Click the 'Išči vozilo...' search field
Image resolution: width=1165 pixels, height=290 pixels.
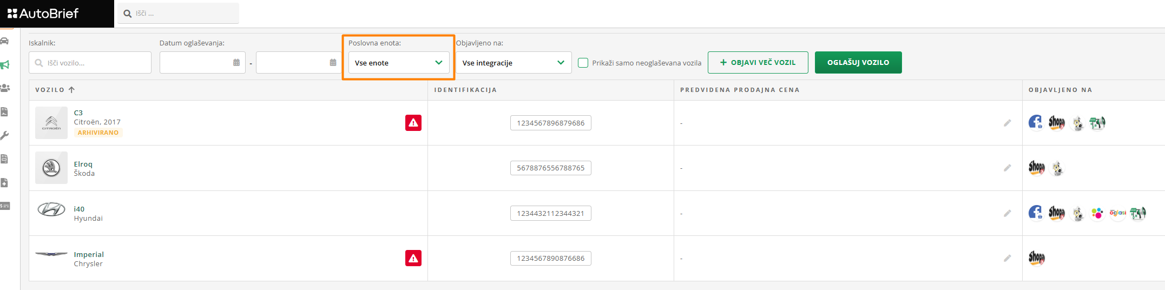click(90, 63)
